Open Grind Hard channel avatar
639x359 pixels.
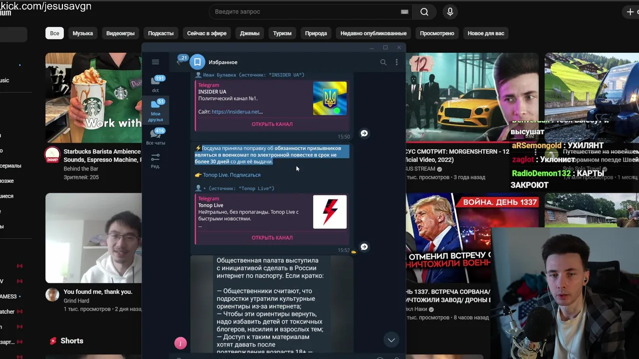click(x=52, y=295)
